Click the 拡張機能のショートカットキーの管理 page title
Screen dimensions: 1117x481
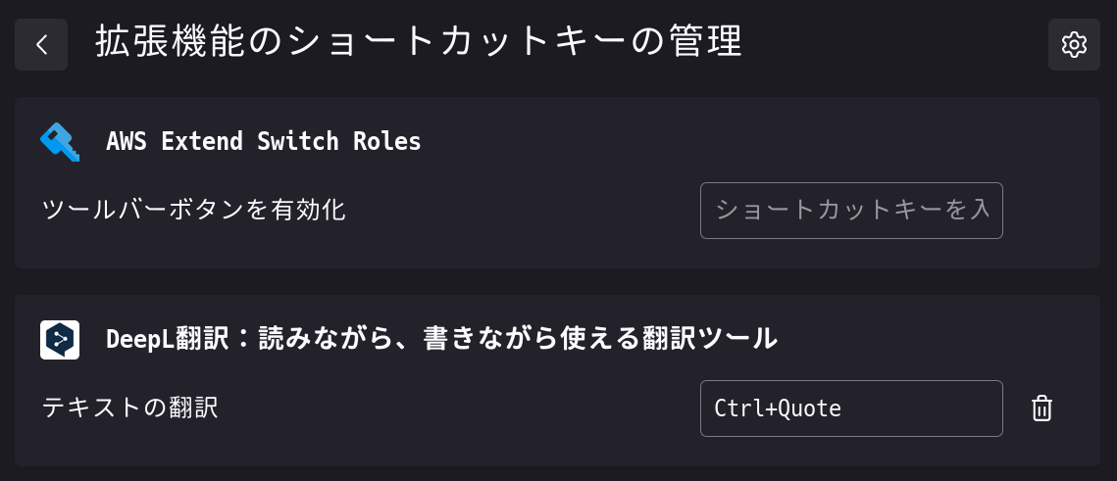419,43
